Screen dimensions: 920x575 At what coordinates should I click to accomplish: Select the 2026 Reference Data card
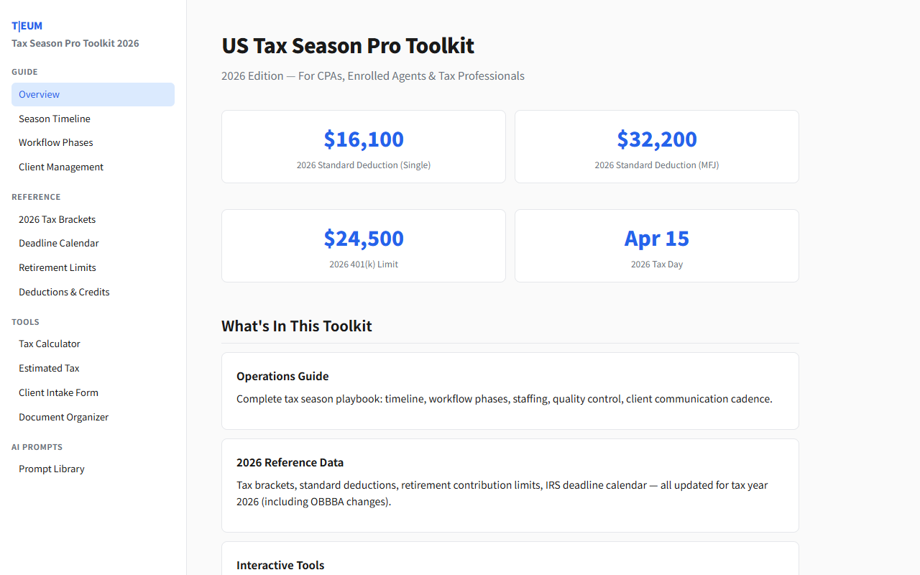pos(510,485)
